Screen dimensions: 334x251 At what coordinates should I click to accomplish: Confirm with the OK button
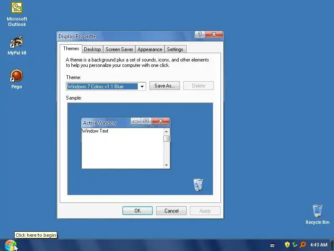137,211
